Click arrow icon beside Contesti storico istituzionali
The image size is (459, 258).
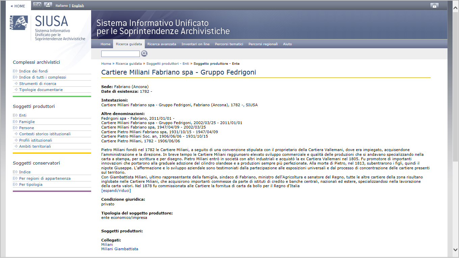pyautogui.click(x=16, y=134)
